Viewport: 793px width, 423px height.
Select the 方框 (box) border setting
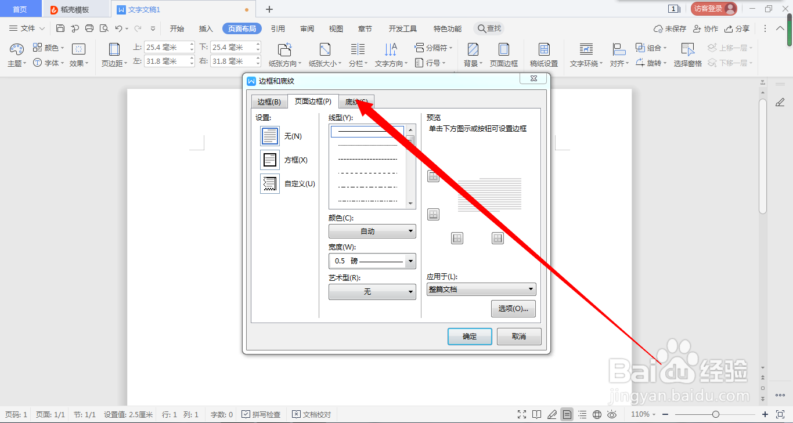(x=270, y=160)
